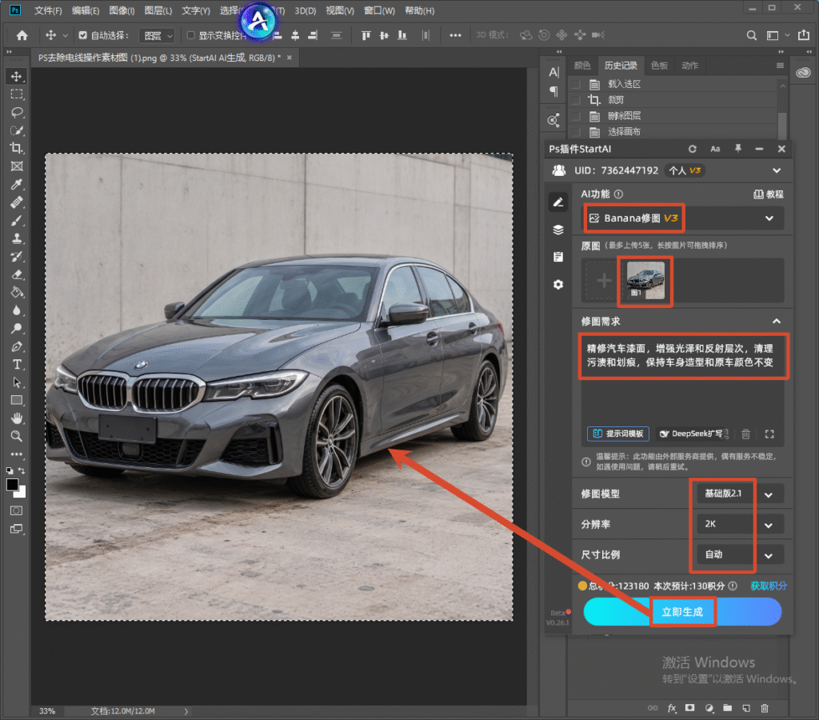The height and width of the screenshot is (720, 819).
Task: Open the 图层 auto-select dropdown
Action: coord(158,35)
